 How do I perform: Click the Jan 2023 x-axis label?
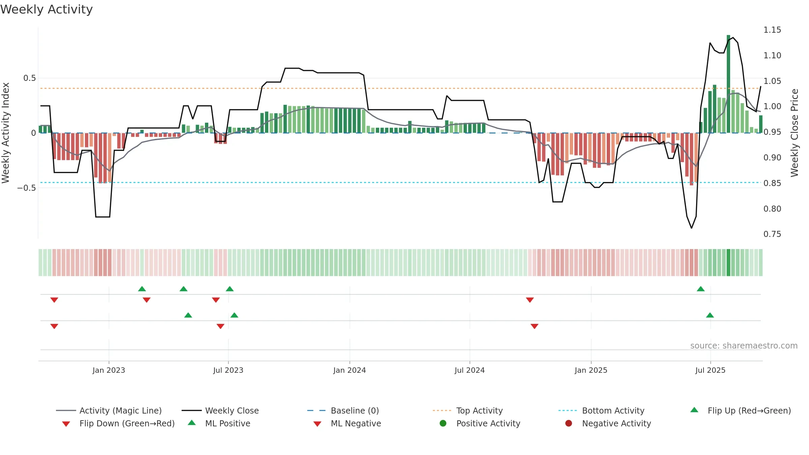(109, 370)
